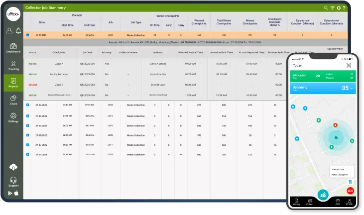Open the gear settings icon in header
The image size is (364, 215).
[x=338, y=8]
